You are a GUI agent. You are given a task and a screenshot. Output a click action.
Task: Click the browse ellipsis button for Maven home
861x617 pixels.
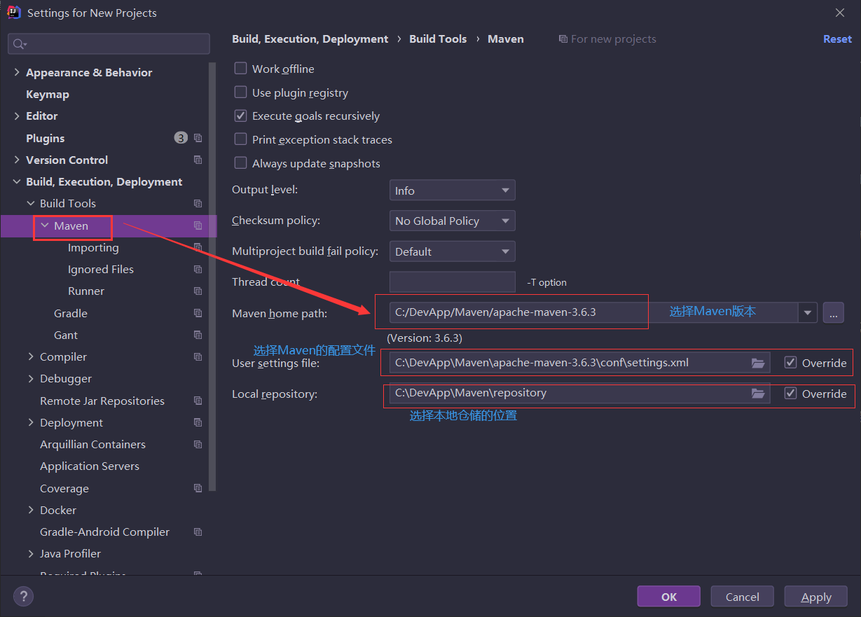point(833,313)
